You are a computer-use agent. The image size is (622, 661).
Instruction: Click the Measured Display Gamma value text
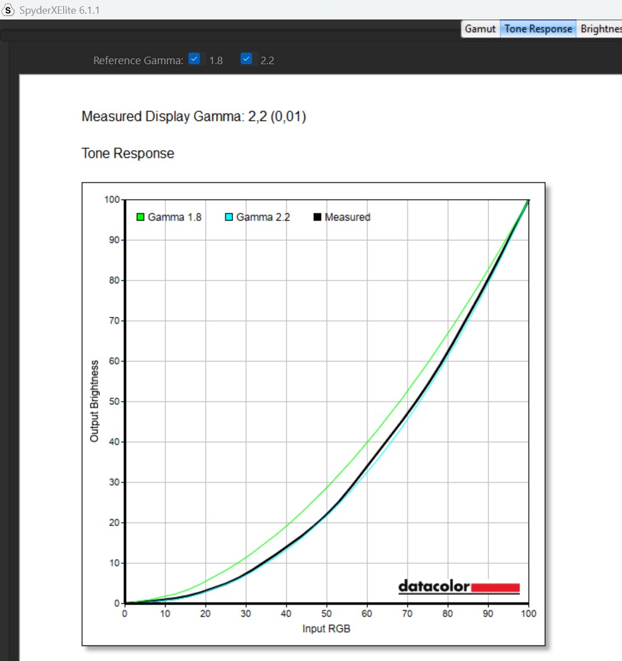[194, 116]
